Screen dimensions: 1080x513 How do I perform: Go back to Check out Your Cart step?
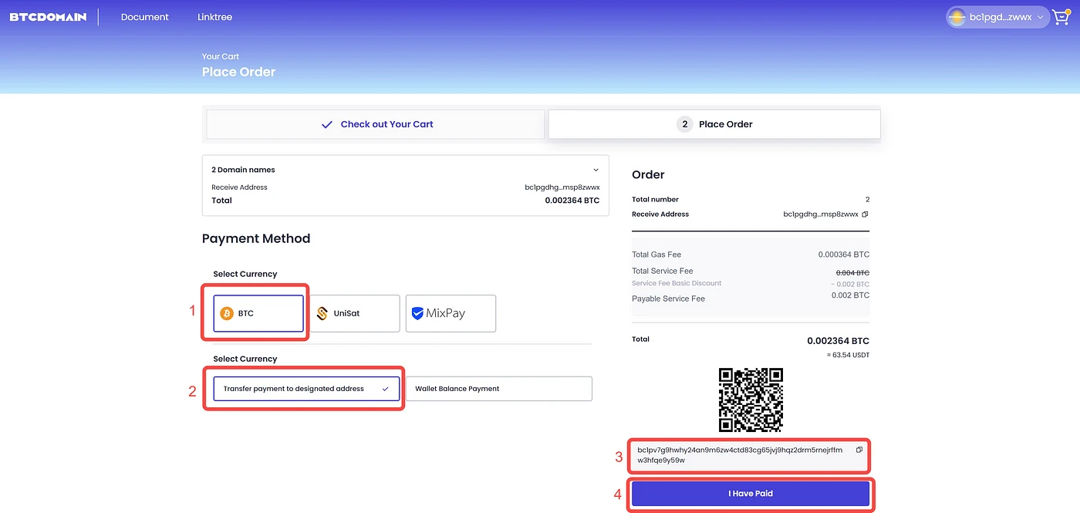(376, 124)
